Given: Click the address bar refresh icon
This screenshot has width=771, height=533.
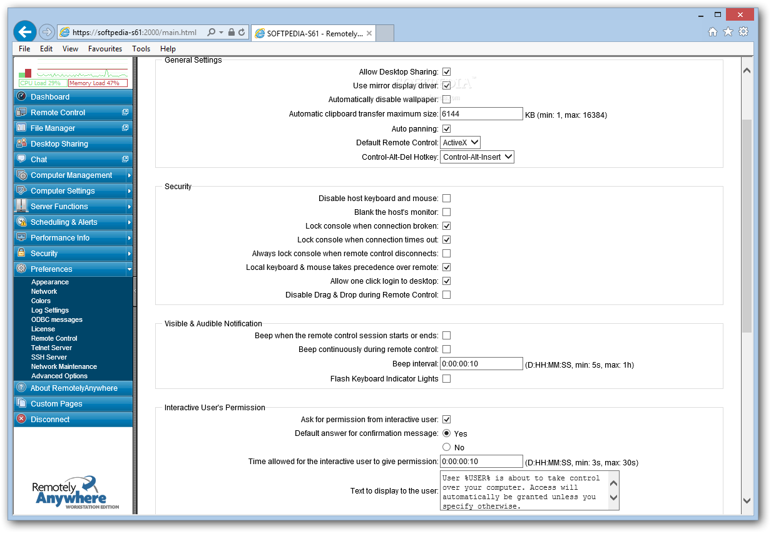Looking at the screenshot, I should (x=242, y=32).
